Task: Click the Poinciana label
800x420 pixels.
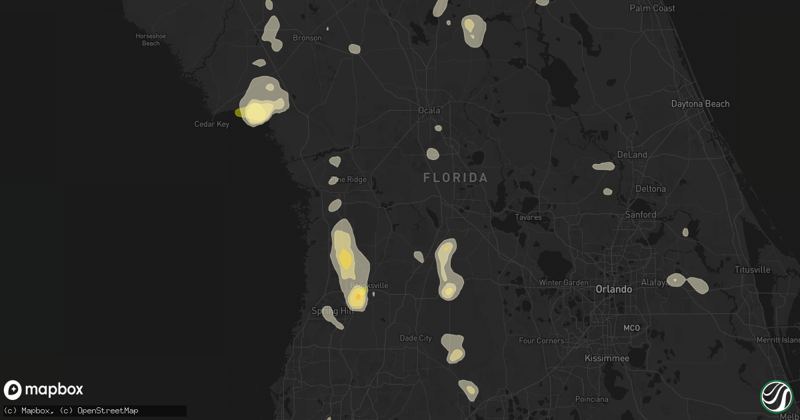Action: tap(592, 399)
